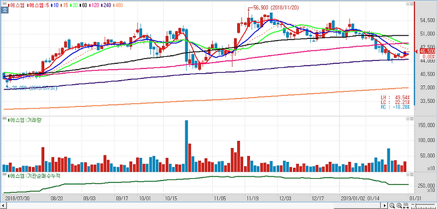Screen dimensions: 437x209
Task: Select the 10-day moving average legend
Action: click(55, 5)
